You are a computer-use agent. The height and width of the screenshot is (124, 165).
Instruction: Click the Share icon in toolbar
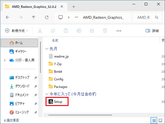point(92,31)
